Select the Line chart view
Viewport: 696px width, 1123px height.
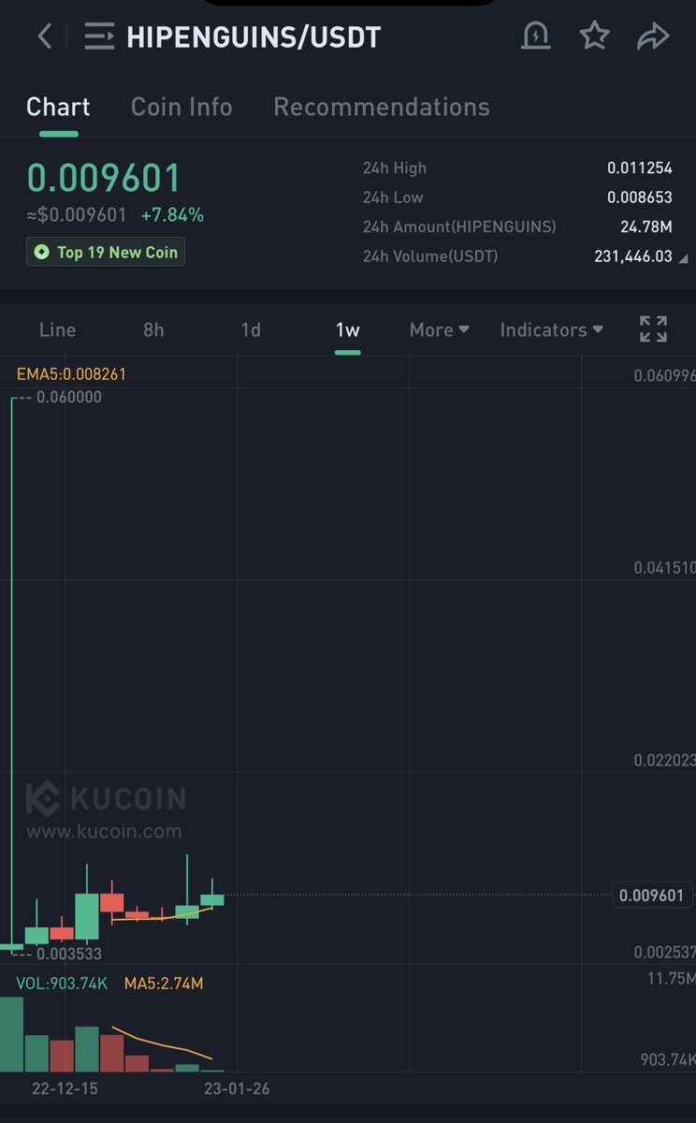pyautogui.click(x=57, y=329)
